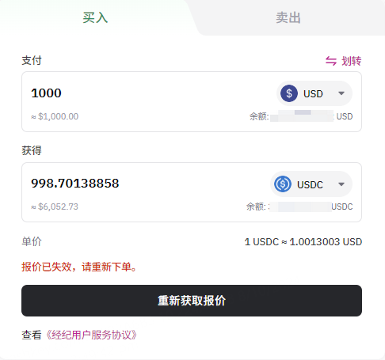Expand the USD currency dropdown arrow
This screenshot has height=360, width=385.
coord(341,93)
